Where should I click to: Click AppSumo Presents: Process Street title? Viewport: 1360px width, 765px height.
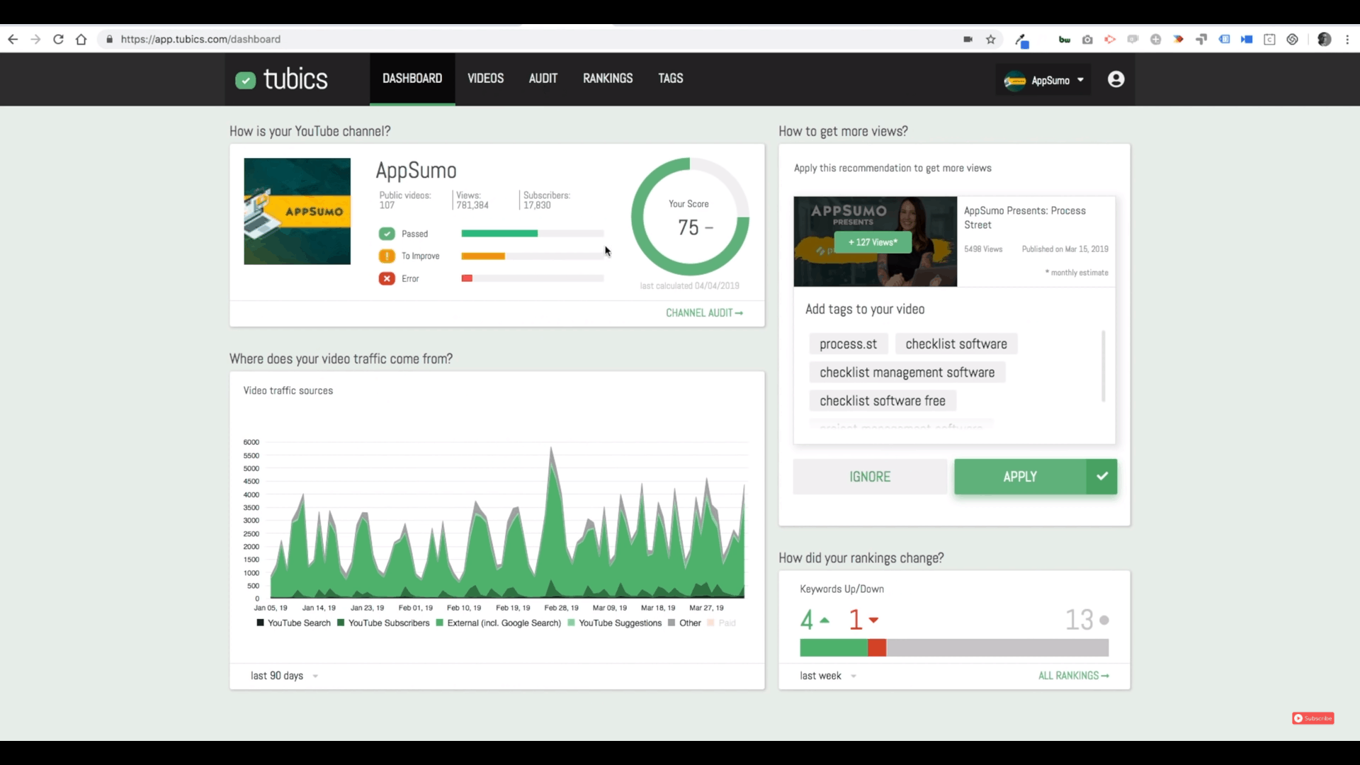coord(1024,217)
